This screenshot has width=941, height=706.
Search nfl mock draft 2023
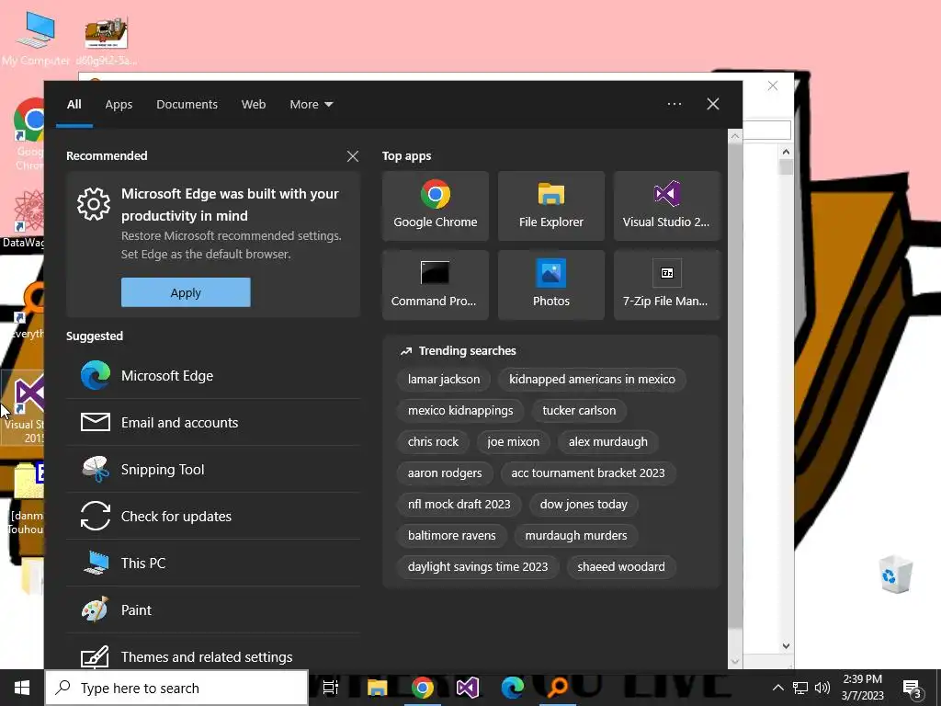click(x=459, y=505)
